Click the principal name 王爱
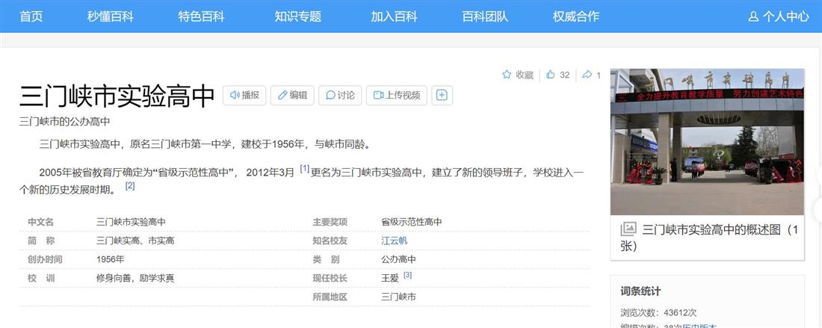 [390, 278]
